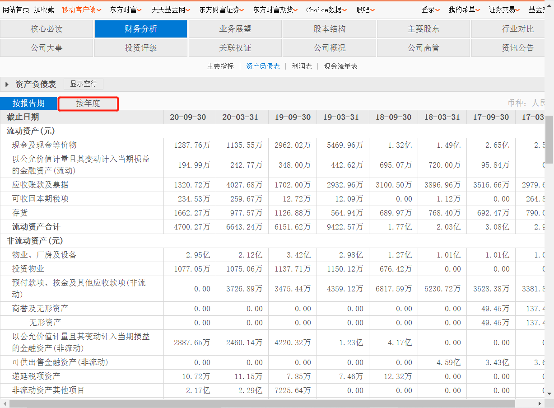Click the vertical scrollbar thumb

coord(549,139)
